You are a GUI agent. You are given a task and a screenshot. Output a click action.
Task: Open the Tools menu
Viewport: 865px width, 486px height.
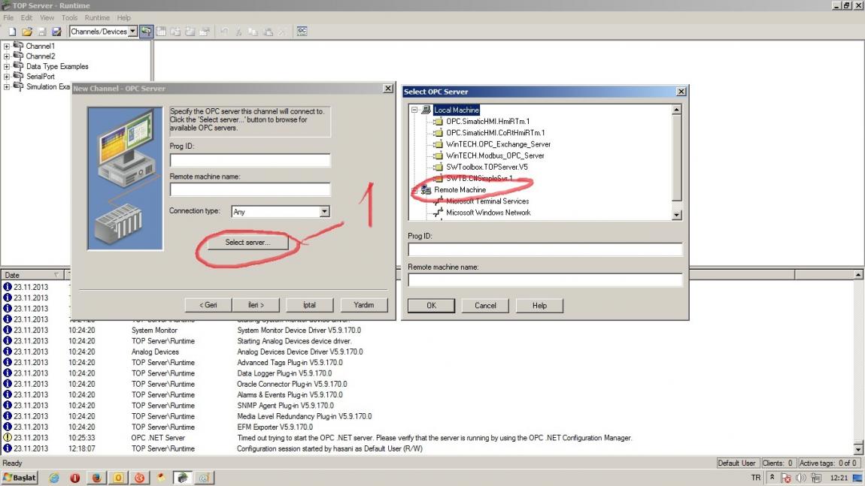point(69,17)
